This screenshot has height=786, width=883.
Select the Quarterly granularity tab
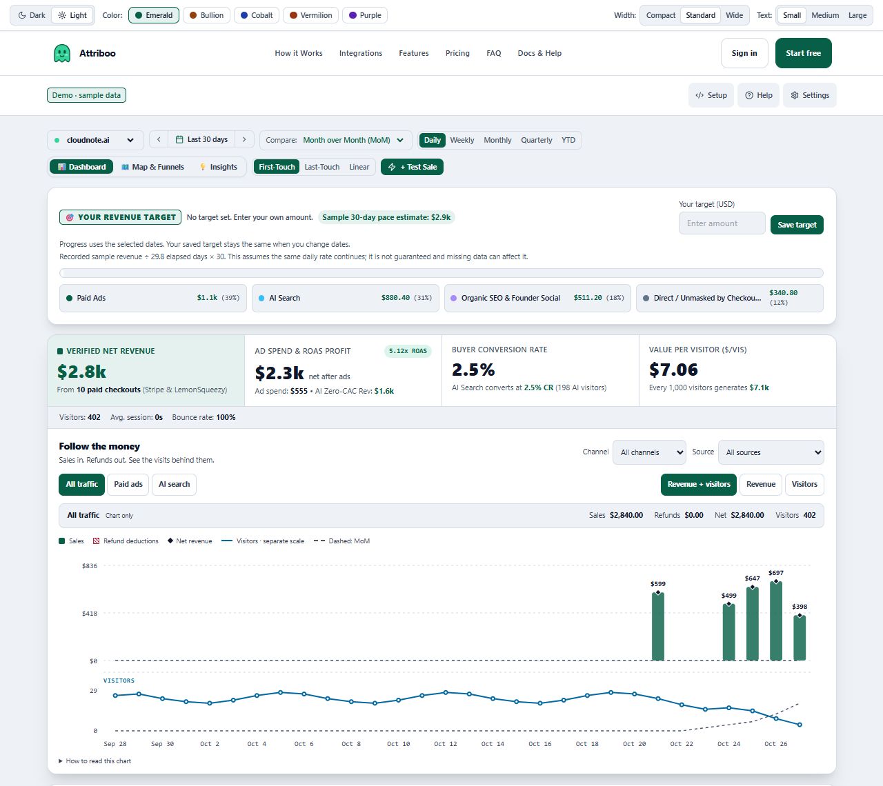pos(537,140)
